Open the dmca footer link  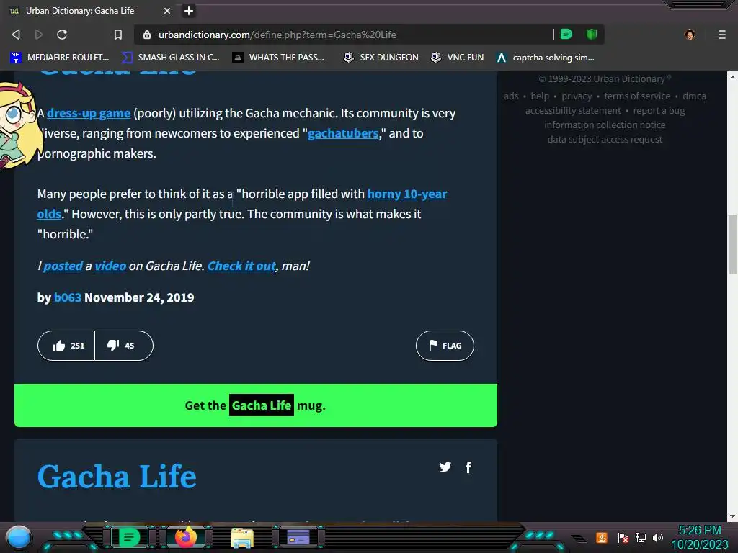(x=694, y=96)
